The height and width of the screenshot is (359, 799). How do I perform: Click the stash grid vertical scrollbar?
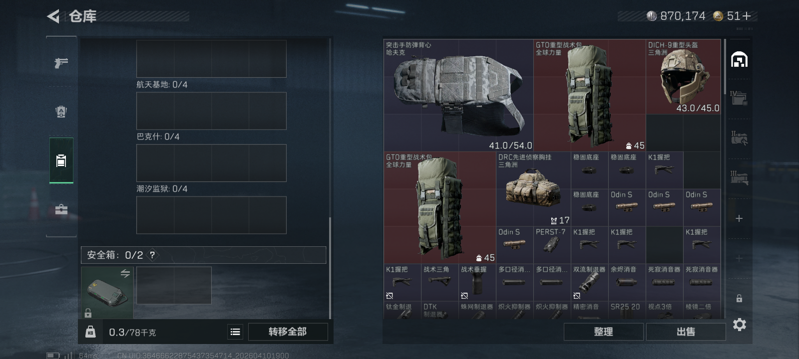click(725, 67)
